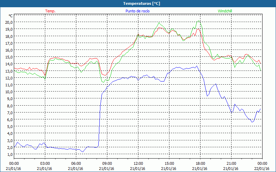The width and height of the screenshot is (276, 172).
Task: Click the 11,0 y-axis value
Action: pos(9,85)
